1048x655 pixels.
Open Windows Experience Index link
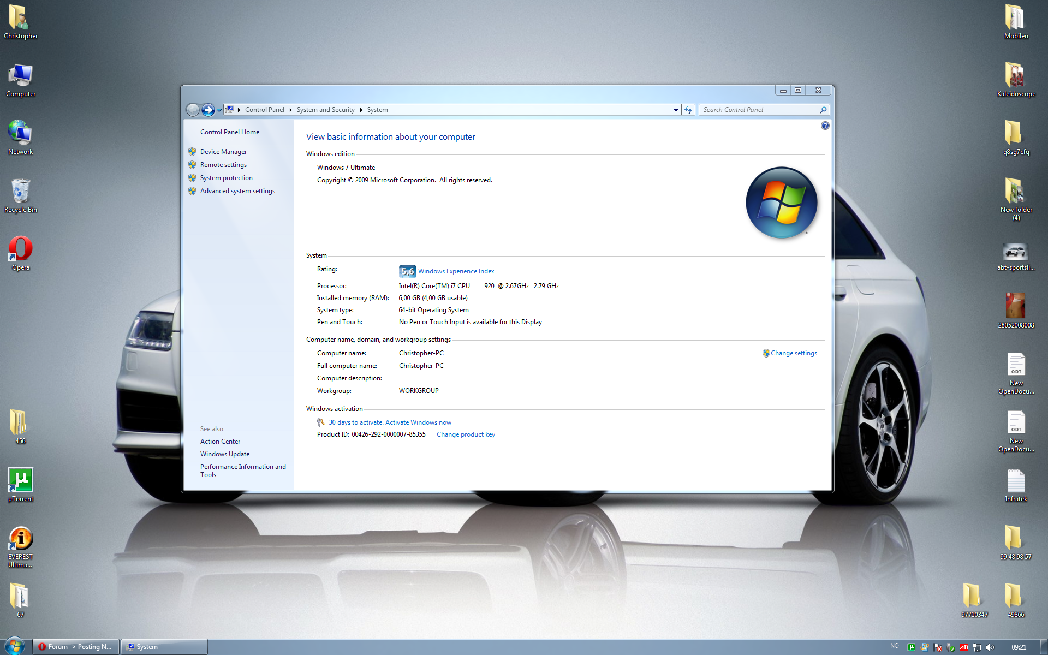tap(456, 271)
